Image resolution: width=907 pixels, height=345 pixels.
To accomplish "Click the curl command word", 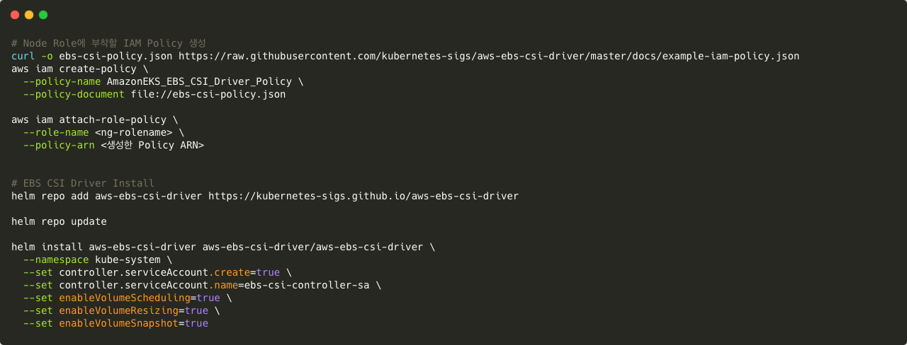I will tap(23, 56).
